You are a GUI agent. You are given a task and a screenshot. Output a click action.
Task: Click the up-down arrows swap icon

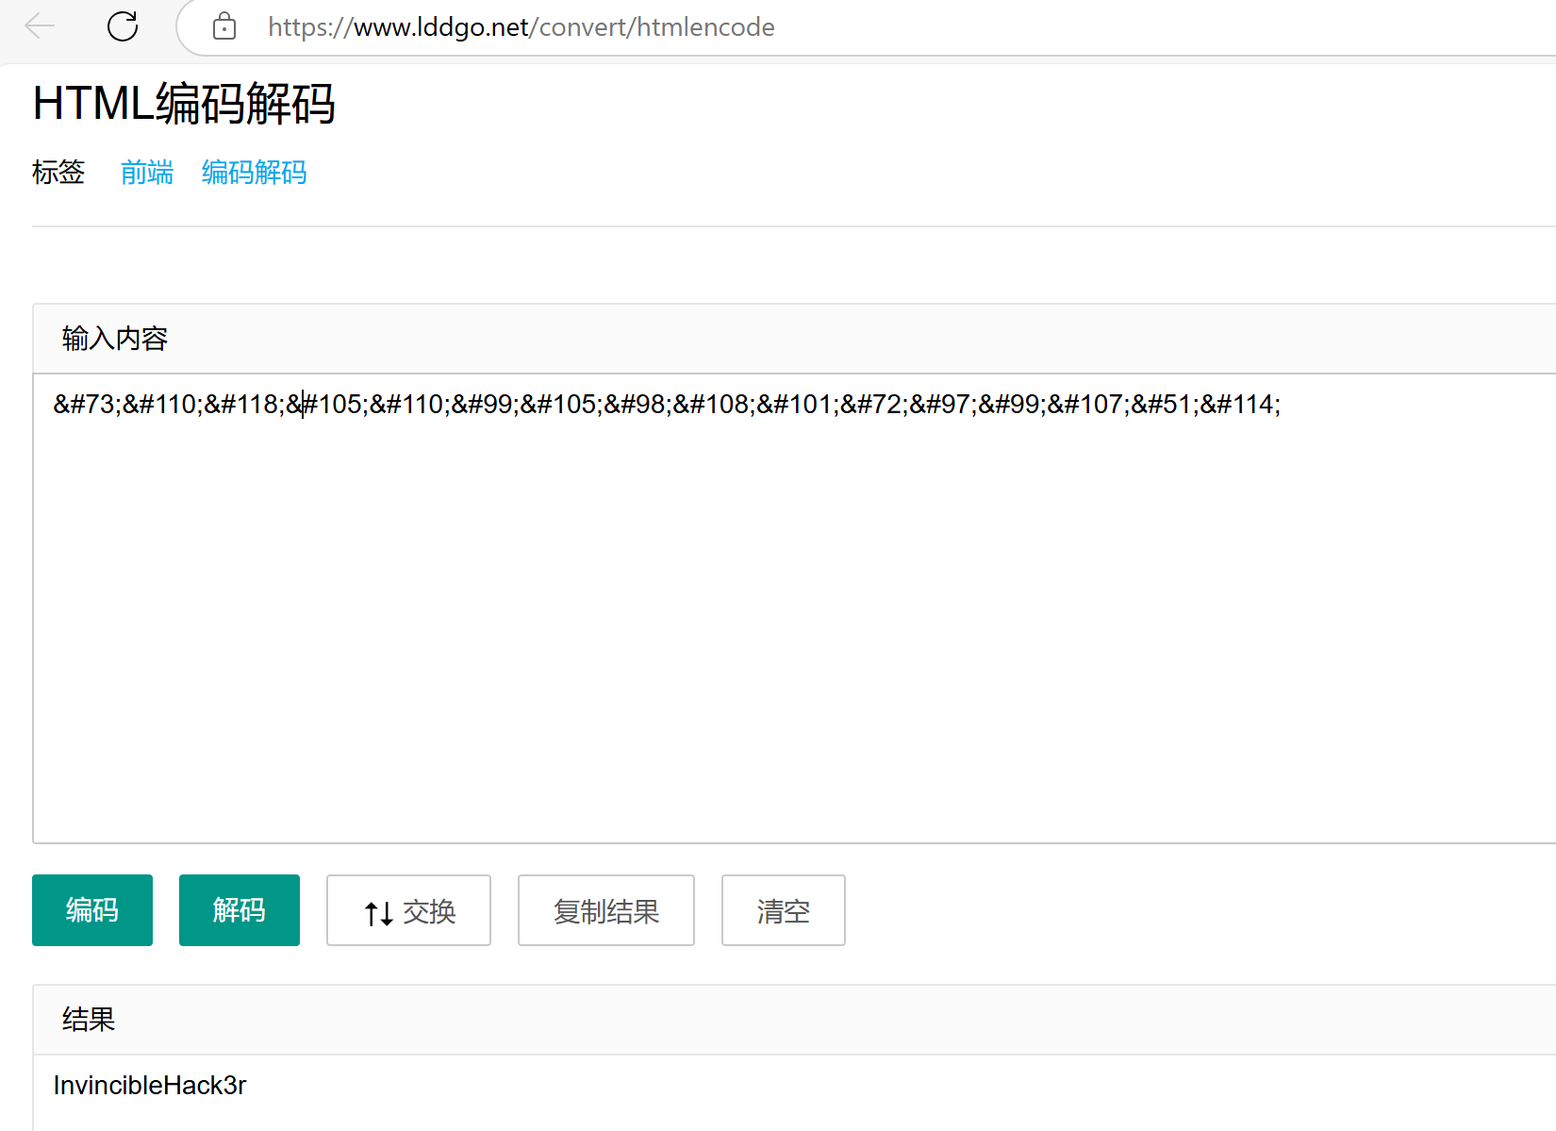(x=379, y=912)
